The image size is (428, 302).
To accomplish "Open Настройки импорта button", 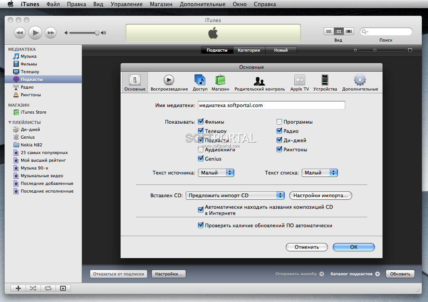I will click(x=321, y=196).
